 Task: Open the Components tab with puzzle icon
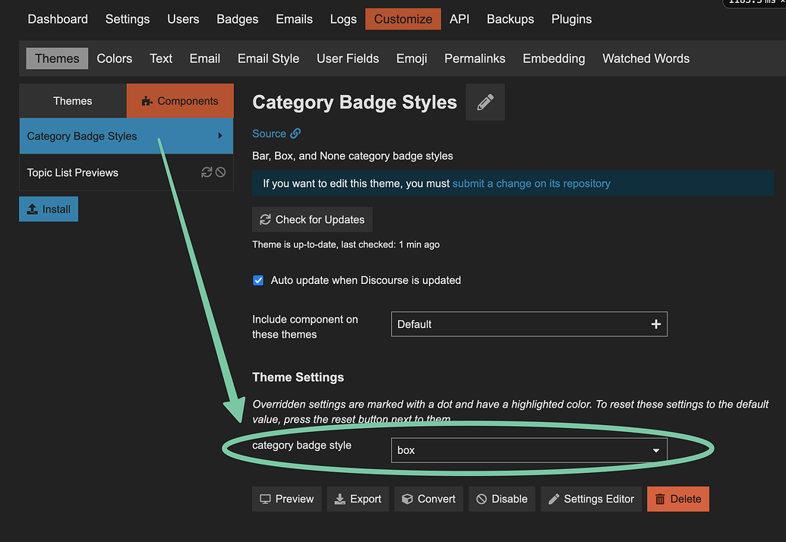click(180, 101)
